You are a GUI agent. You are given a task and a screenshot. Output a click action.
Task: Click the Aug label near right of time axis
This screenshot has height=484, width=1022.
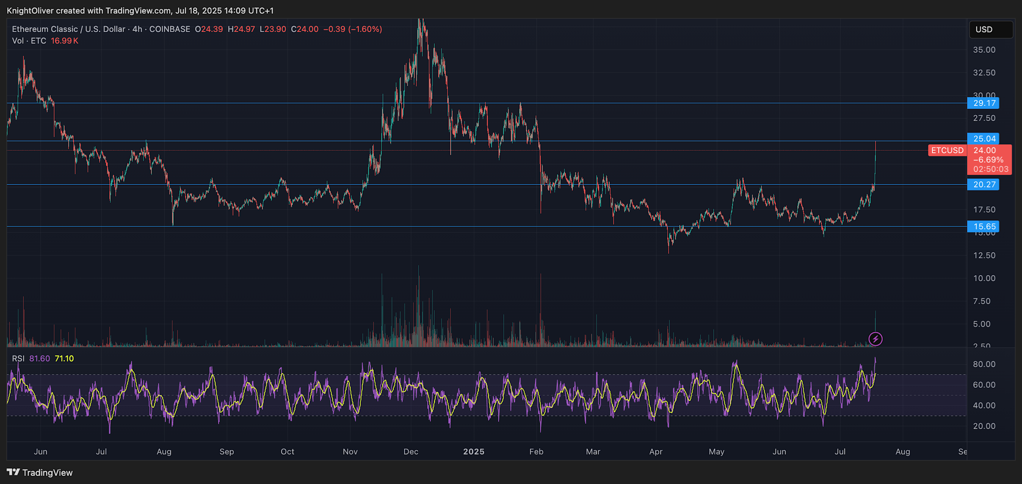click(903, 452)
